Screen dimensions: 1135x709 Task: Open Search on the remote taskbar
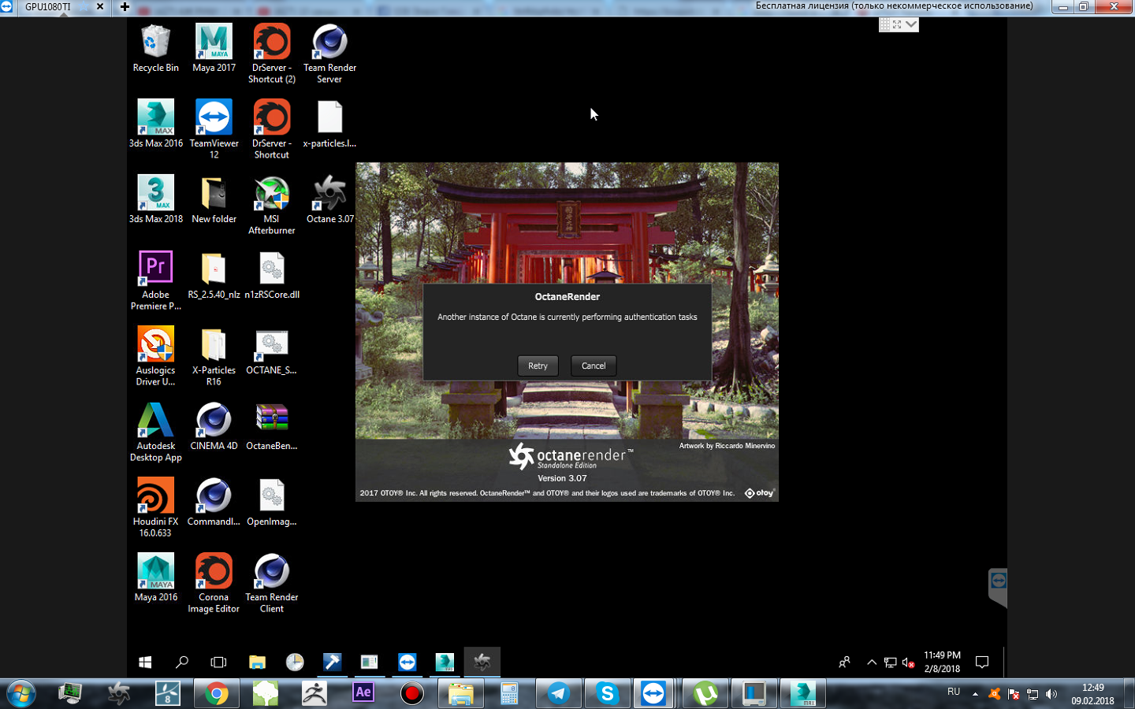tap(182, 662)
